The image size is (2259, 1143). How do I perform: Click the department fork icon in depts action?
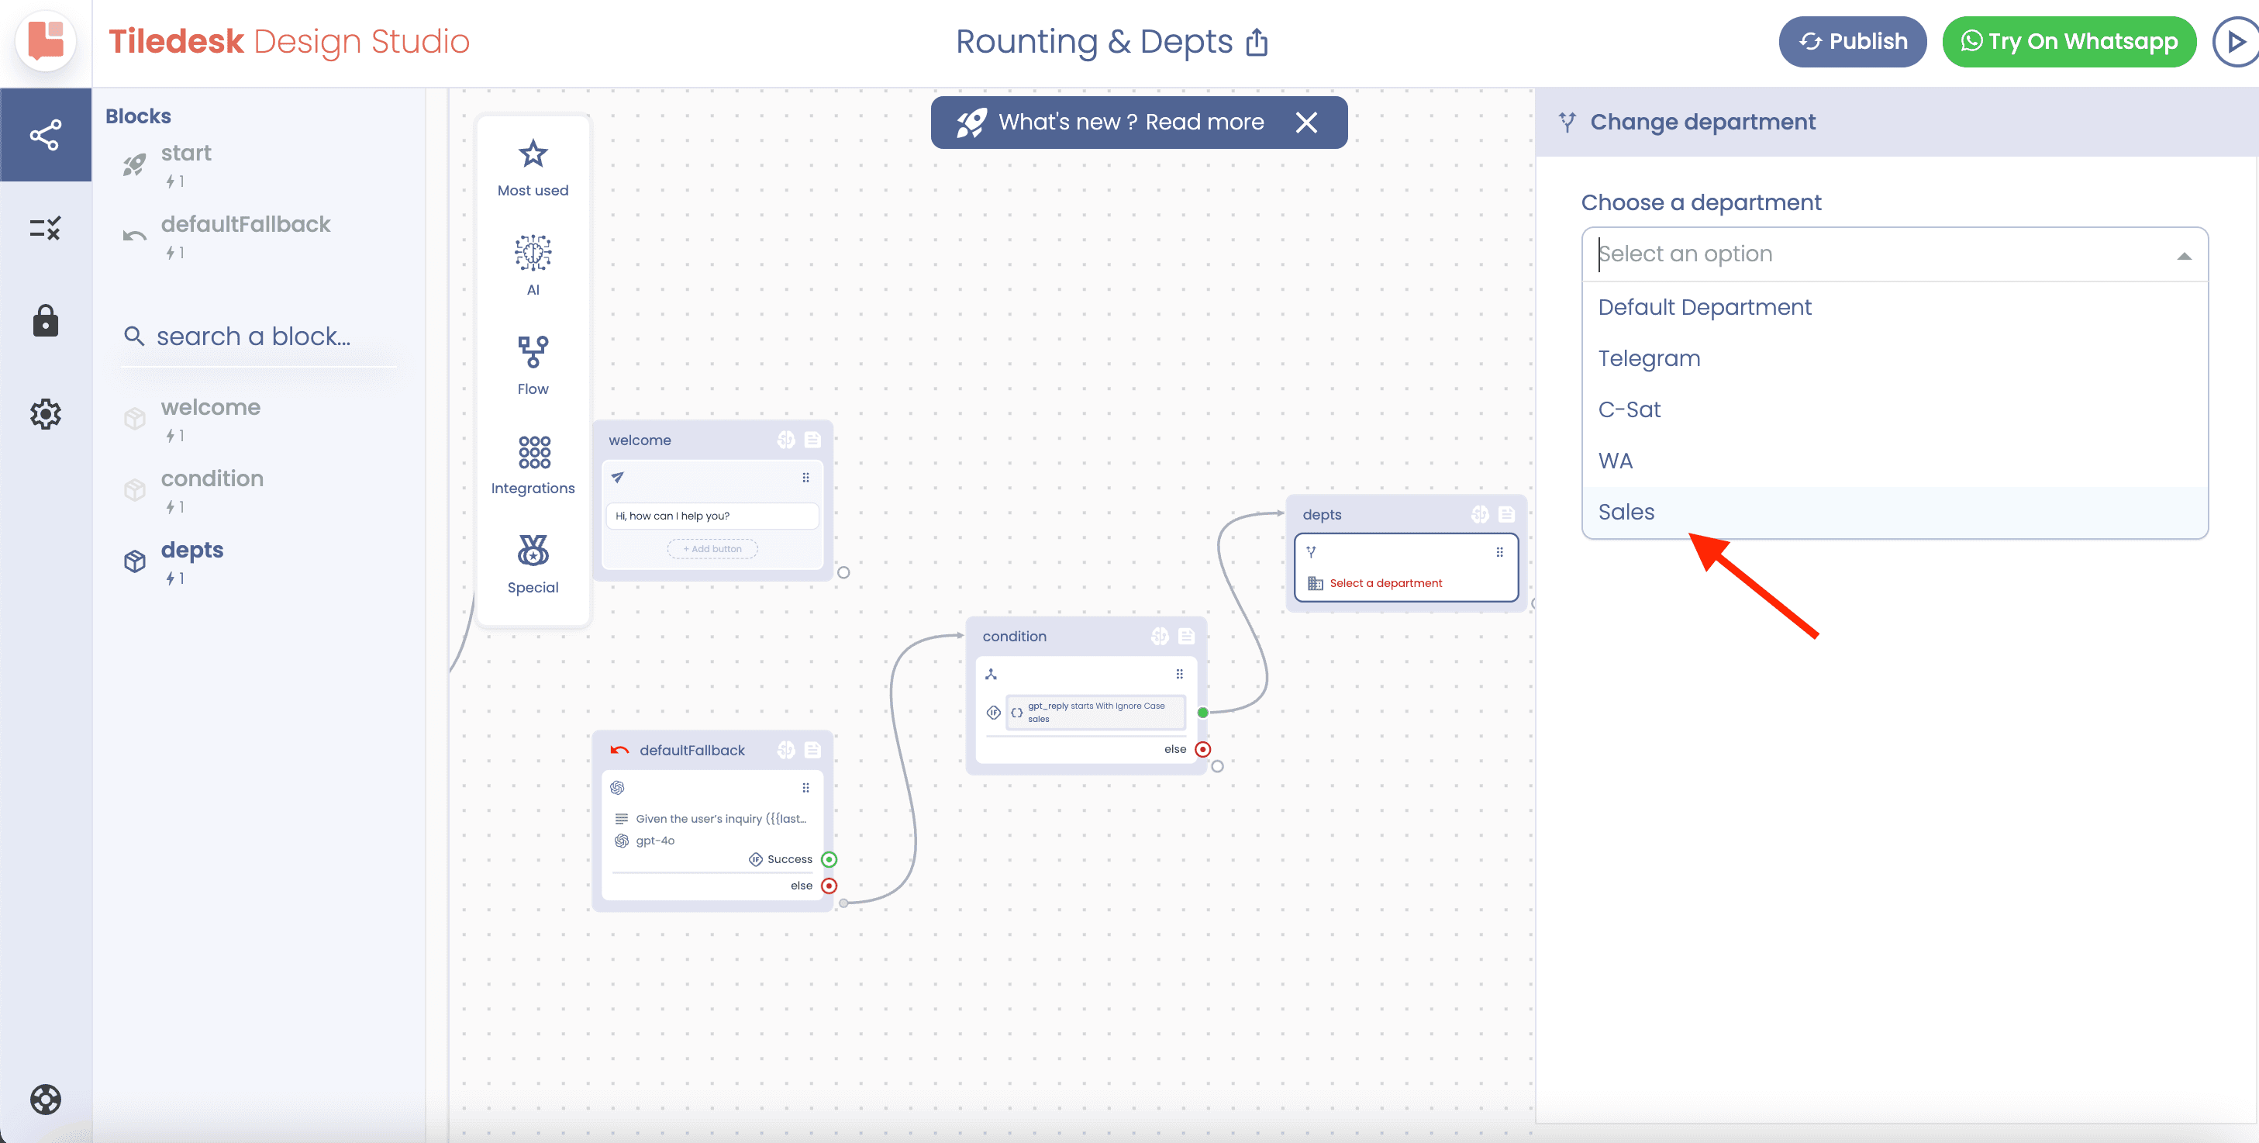pos(1311,552)
